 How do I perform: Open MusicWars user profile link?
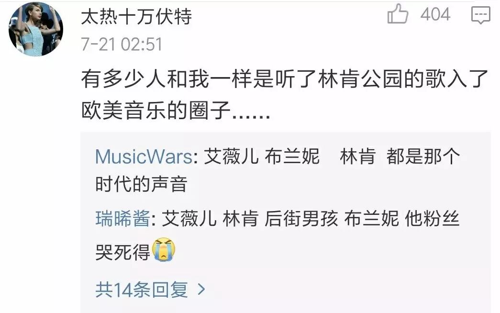pyautogui.click(x=144, y=157)
